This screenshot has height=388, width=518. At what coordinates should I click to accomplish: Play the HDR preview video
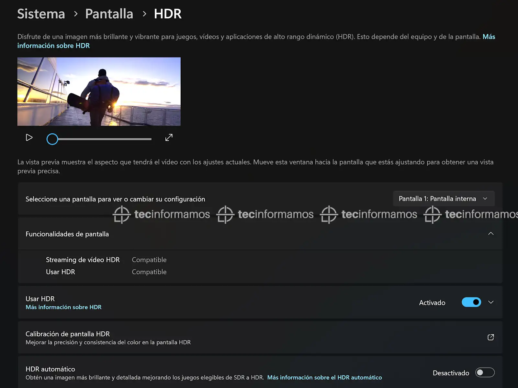click(x=29, y=138)
